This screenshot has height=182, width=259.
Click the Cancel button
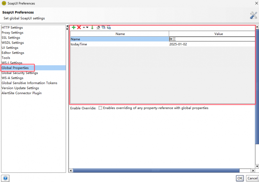click(252, 178)
